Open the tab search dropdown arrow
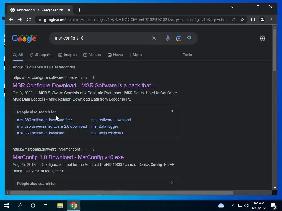The image size is (282, 211). [232, 7]
